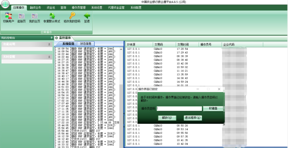
Task: Collapse the 实时提醒 section chevron
Action: pyautogui.click(x=49, y=57)
